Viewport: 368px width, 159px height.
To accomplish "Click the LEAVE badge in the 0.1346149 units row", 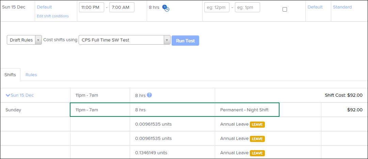I will point(257,153).
